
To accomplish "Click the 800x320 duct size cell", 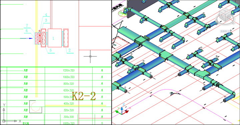I will coord(69,84).
